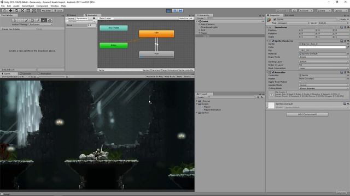Screen dimensions: 350x196
Task: Select the Move tool in main toolbar
Action: pyautogui.click(x=10, y=10)
